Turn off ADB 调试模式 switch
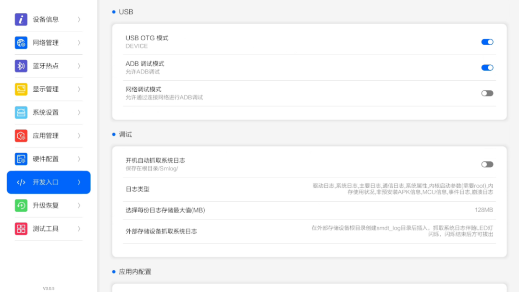 click(x=487, y=67)
